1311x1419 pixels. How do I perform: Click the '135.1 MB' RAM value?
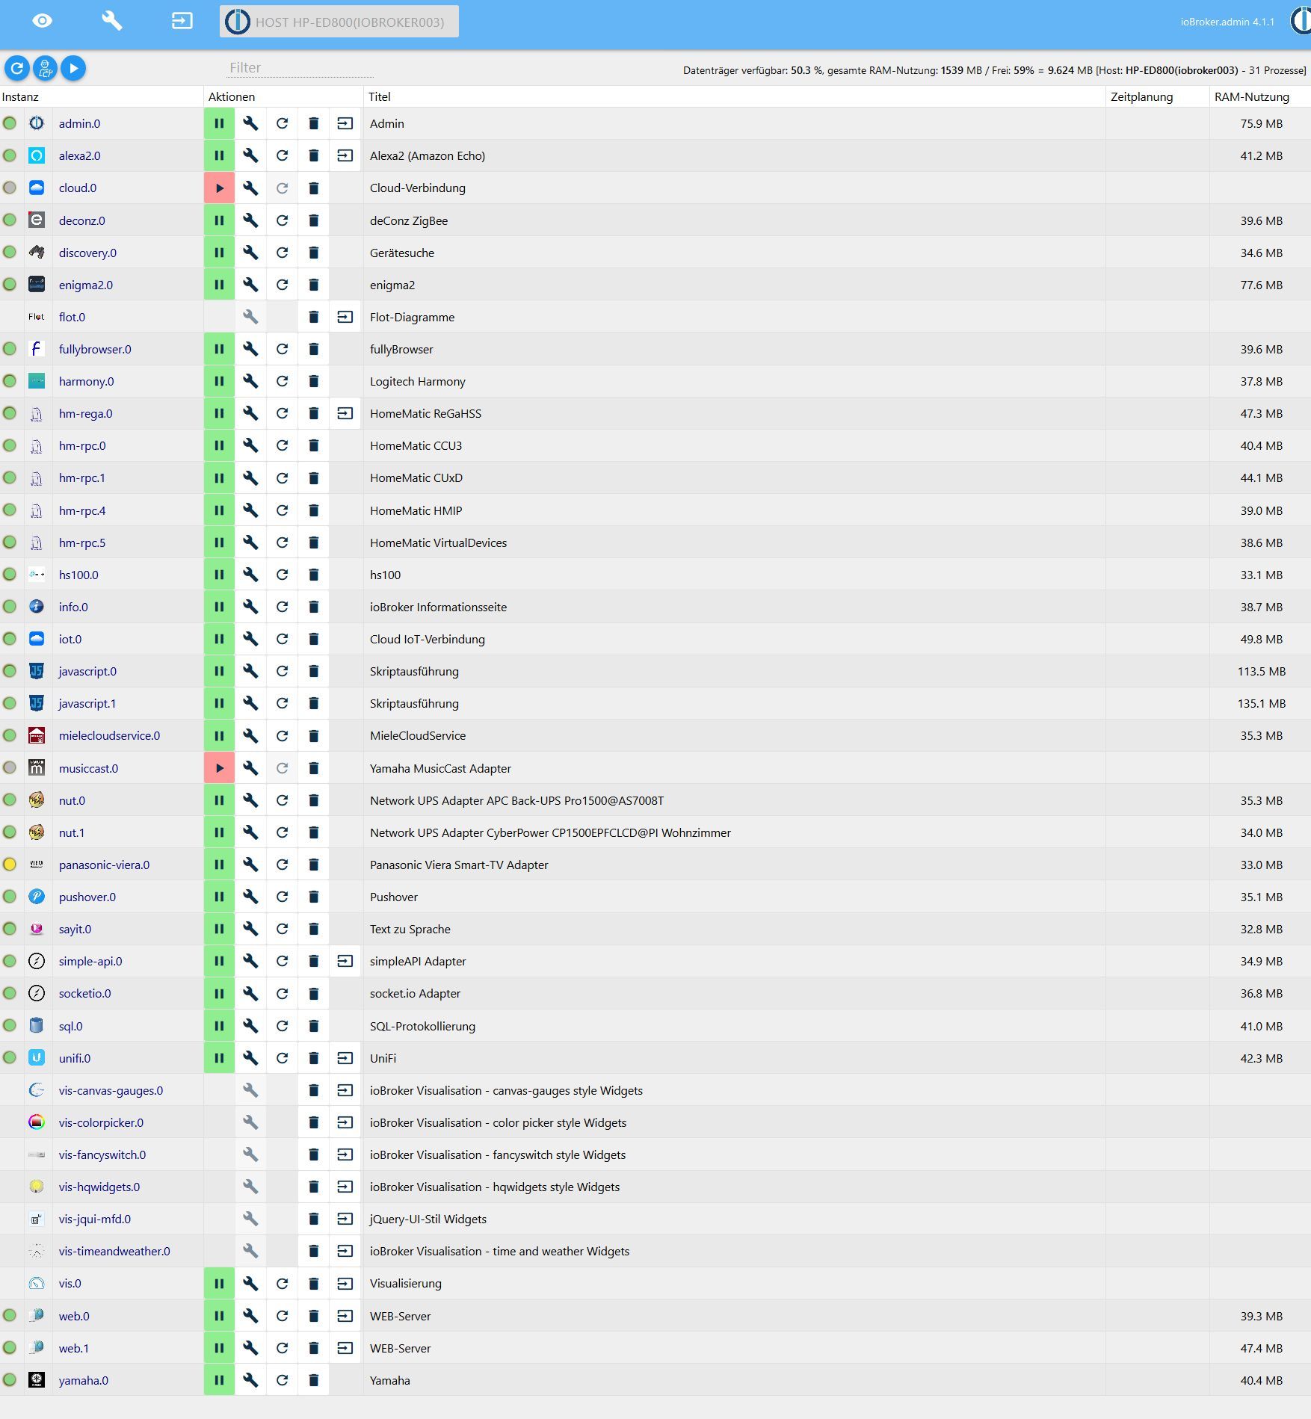click(1262, 703)
